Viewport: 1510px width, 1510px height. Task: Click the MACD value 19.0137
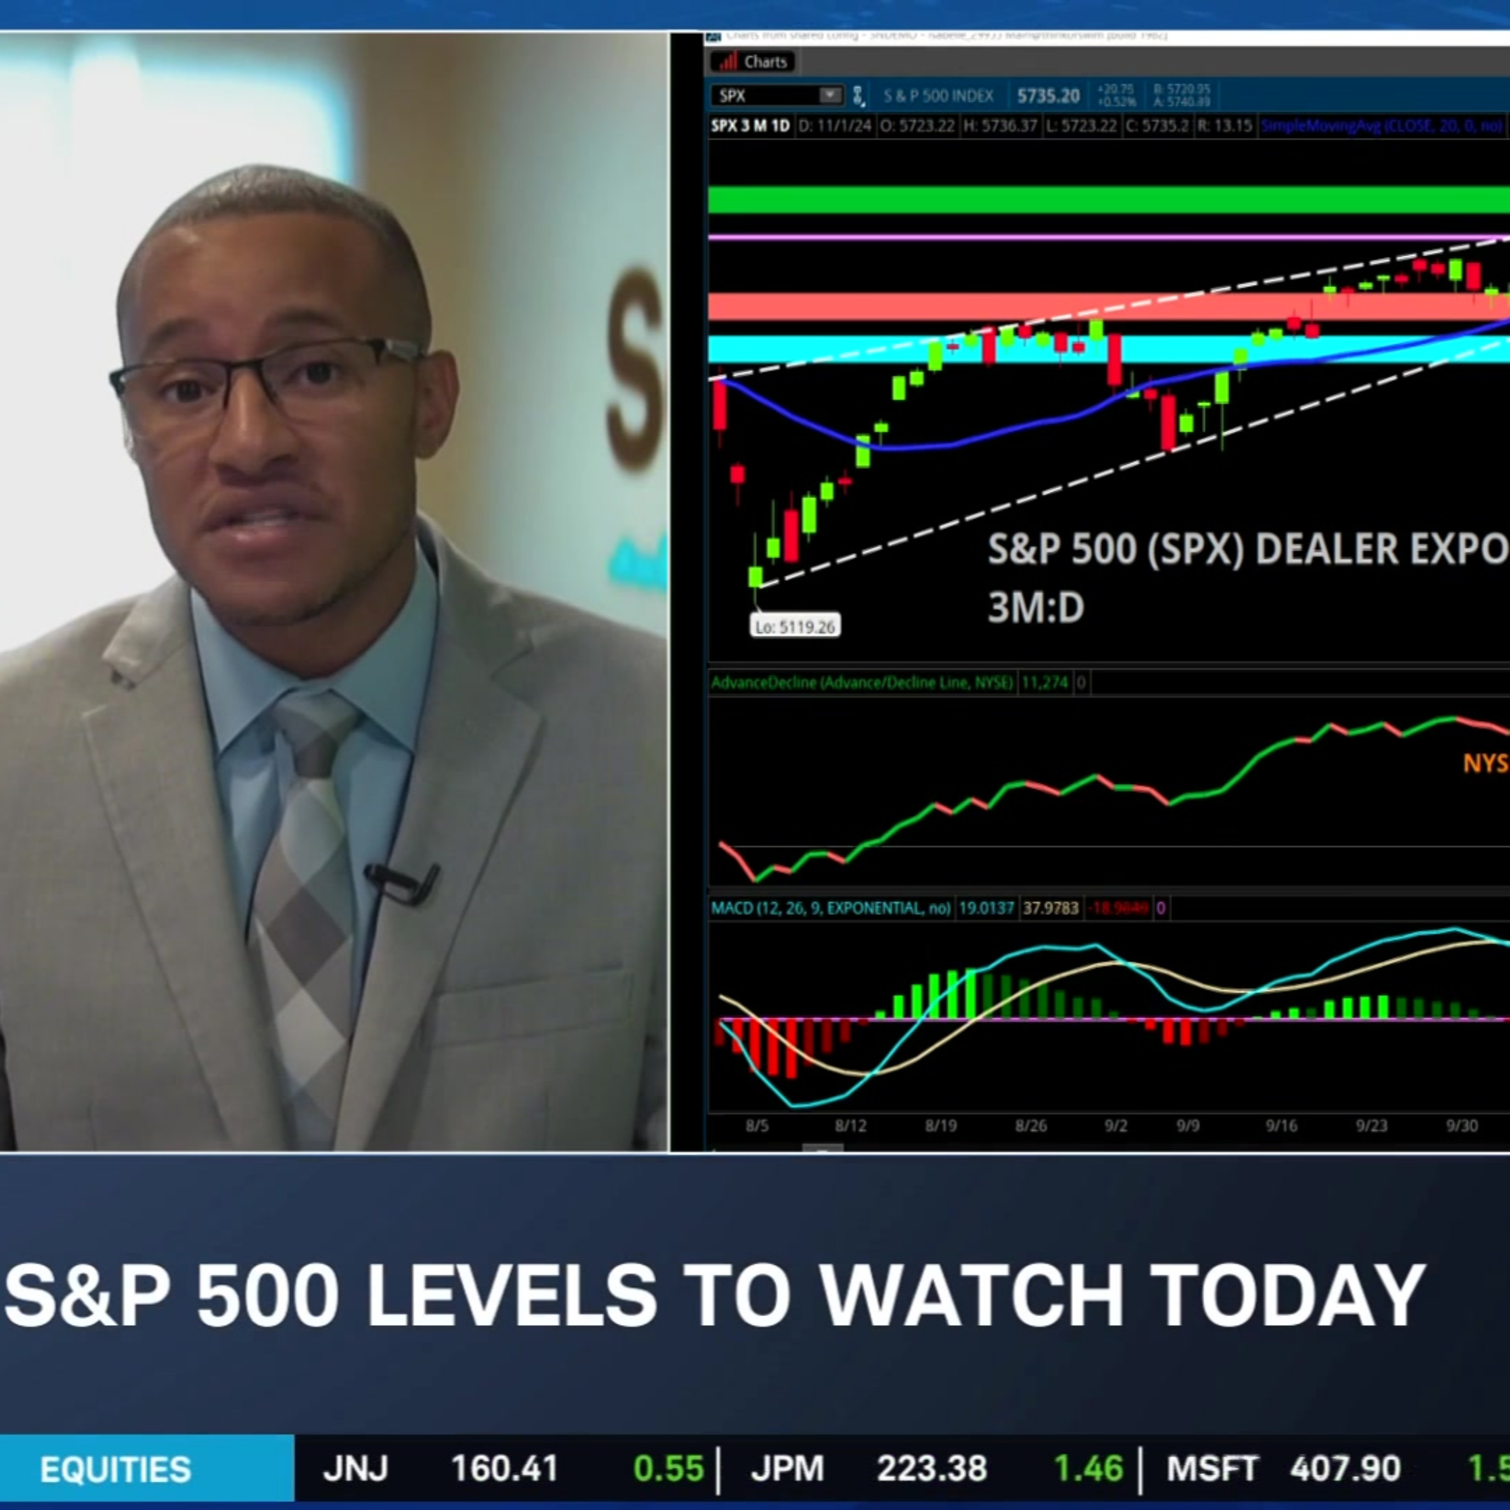[986, 908]
